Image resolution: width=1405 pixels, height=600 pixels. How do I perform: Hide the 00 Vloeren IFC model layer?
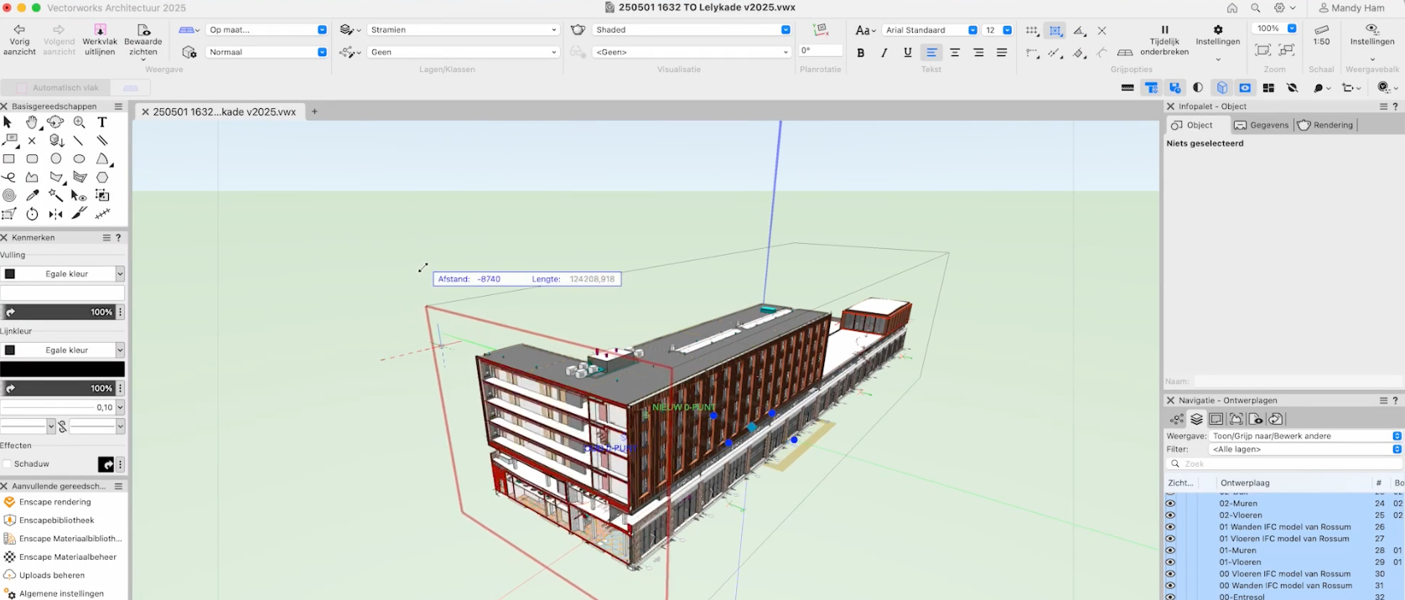[1170, 574]
